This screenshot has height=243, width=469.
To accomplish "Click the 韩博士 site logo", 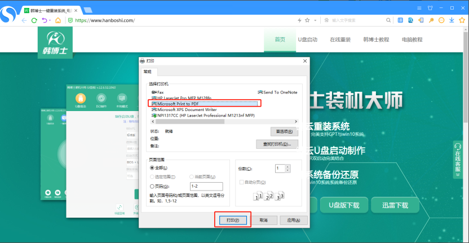I will (x=55, y=42).
